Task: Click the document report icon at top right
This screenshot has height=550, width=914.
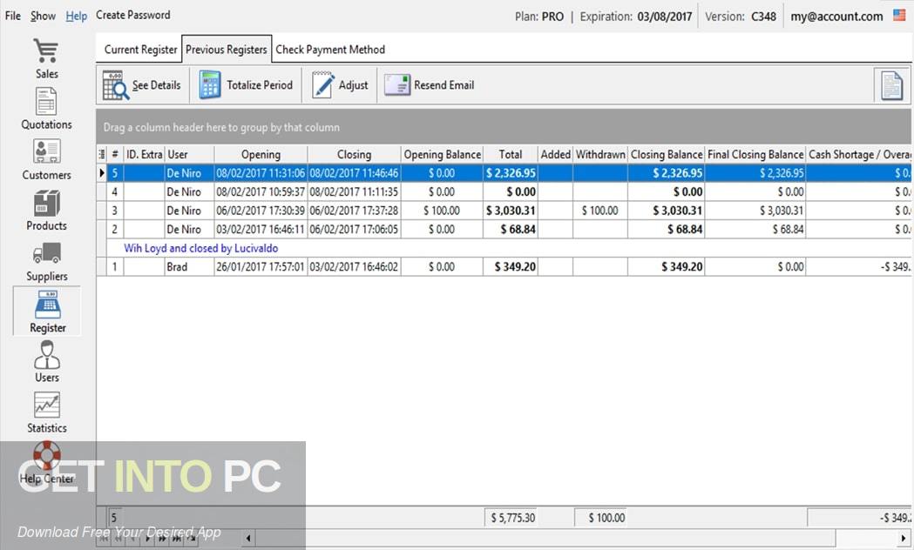Action: coord(891,85)
